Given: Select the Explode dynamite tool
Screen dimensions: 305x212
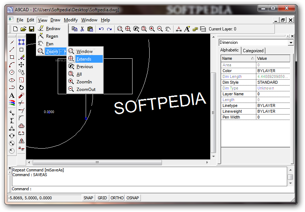Looking at the screenshot, I should pos(21,95).
